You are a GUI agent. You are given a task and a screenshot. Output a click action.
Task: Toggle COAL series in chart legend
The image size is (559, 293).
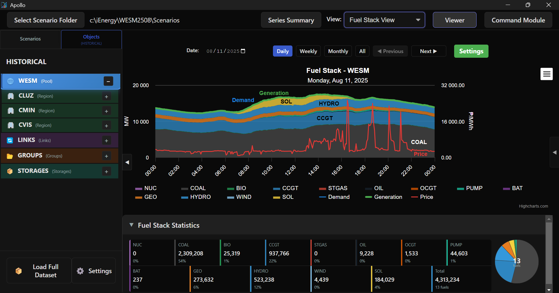pyautogui.click(x=194, y=188)
